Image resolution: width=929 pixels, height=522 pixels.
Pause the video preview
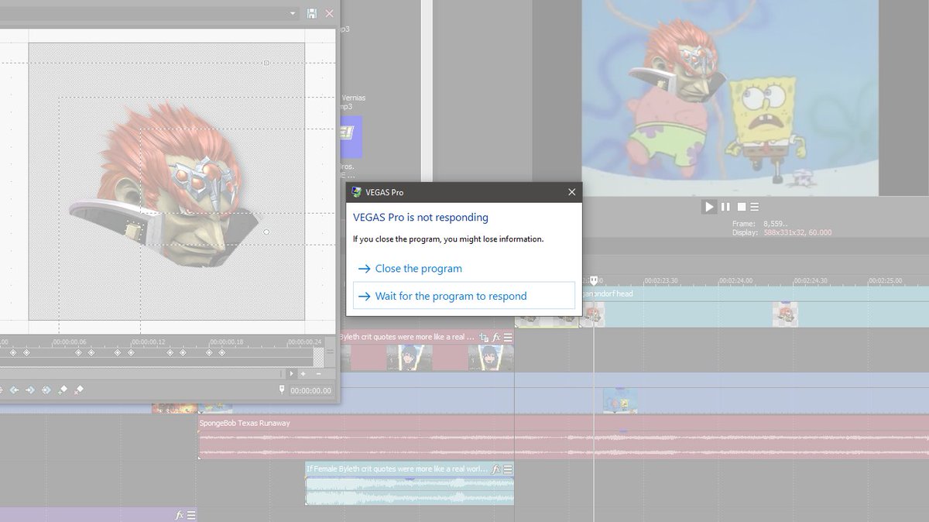pyautogui.click(x=725, y=207)
